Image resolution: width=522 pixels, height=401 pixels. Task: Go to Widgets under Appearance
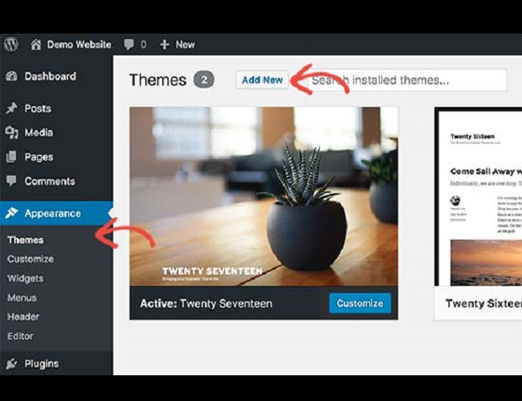click(x=26, y=278)
